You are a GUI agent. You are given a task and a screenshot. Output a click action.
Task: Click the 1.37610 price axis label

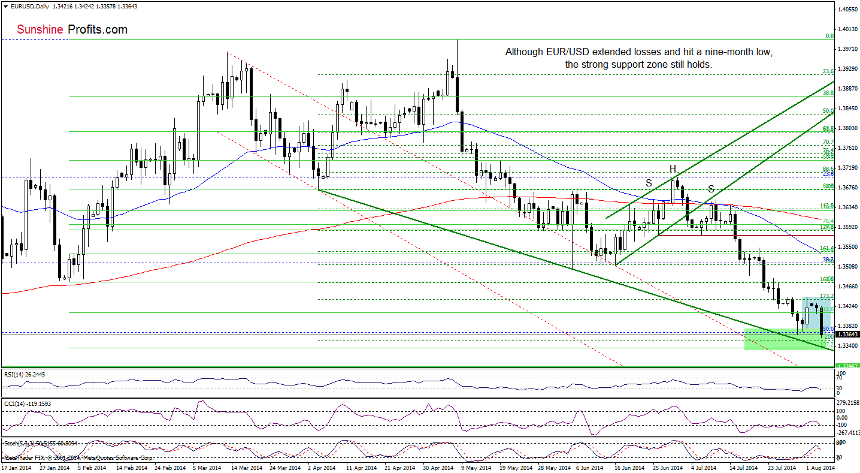pyautogui.click(x=849, y=147)
